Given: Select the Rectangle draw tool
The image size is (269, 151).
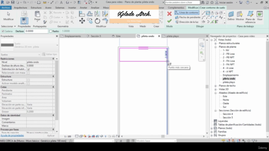Looking at the screenshot, I should pyautogui.click(x=208, y=13).
